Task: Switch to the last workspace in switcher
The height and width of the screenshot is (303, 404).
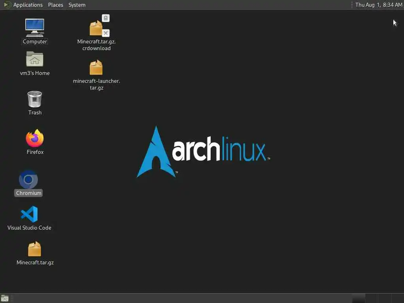Action: (x=398, y=298)
